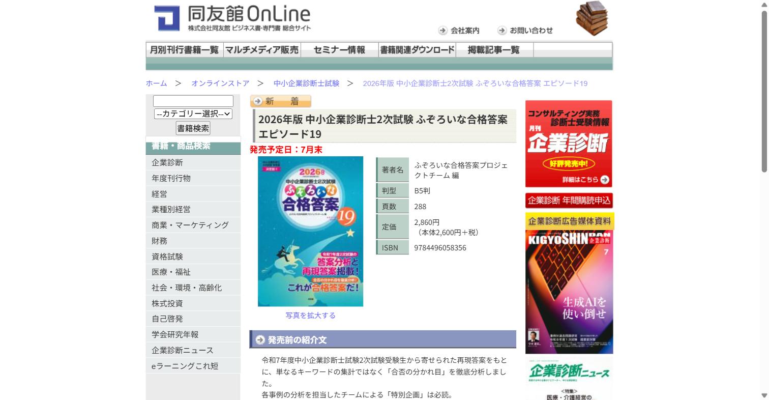Open the マルチメディア販売 menu
Screen dimensions: 769x400
click(x=262, y=50)
